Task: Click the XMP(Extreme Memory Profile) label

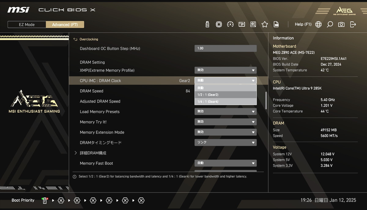Action: 107,70
